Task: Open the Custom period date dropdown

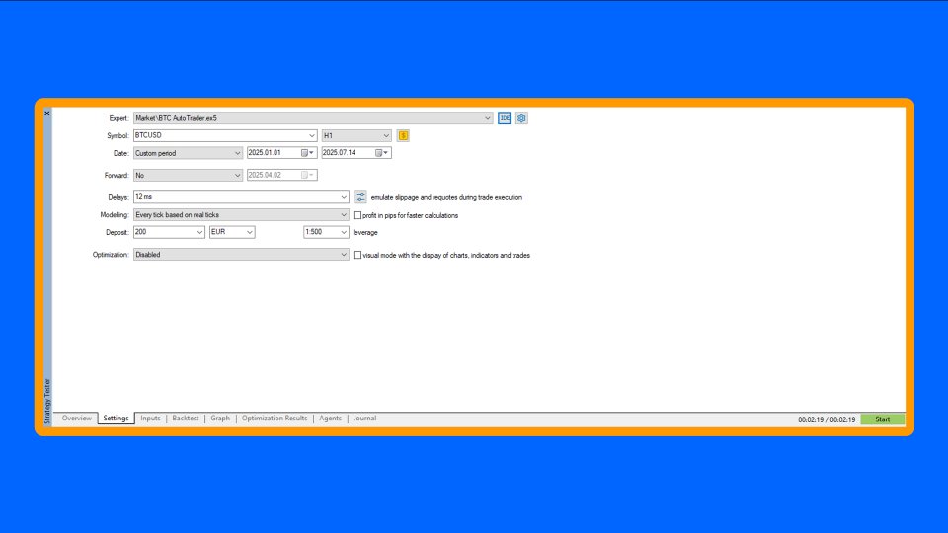Action: pyautogui.click(x=188, y=153)
